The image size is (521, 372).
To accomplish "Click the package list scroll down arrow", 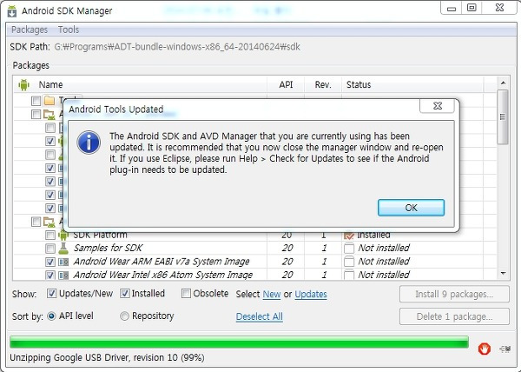I will 503,274.
